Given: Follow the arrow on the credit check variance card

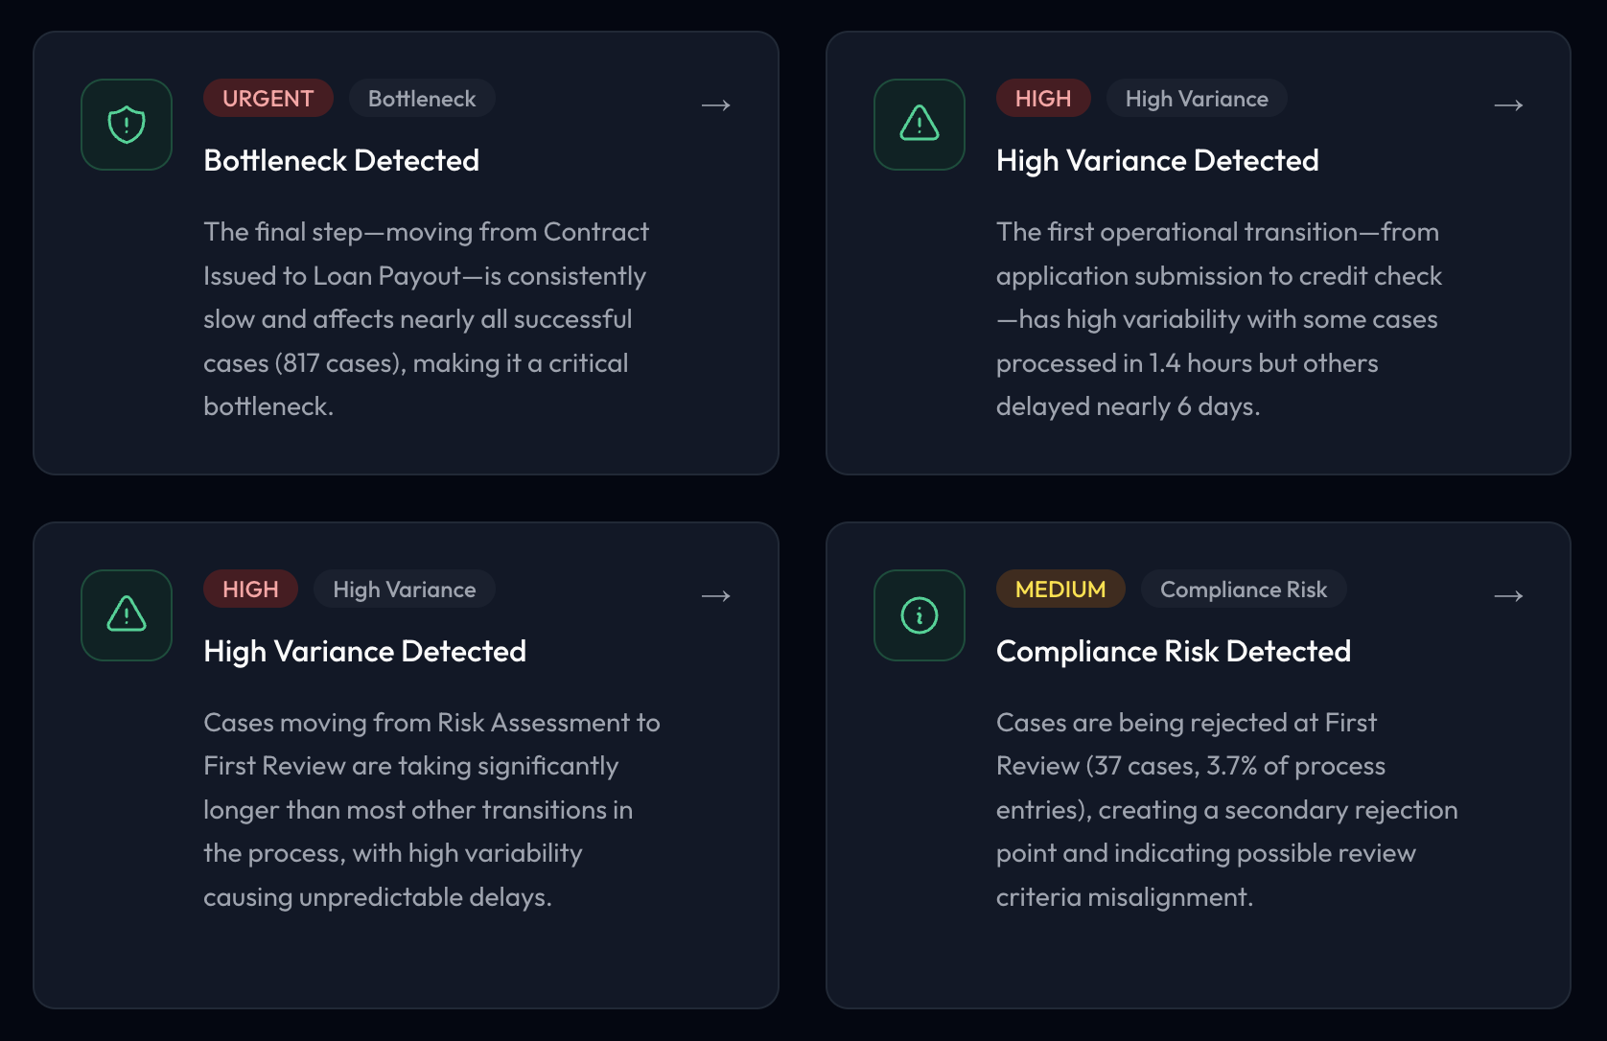Looking at the screenshot, I should pos(1508,105).
